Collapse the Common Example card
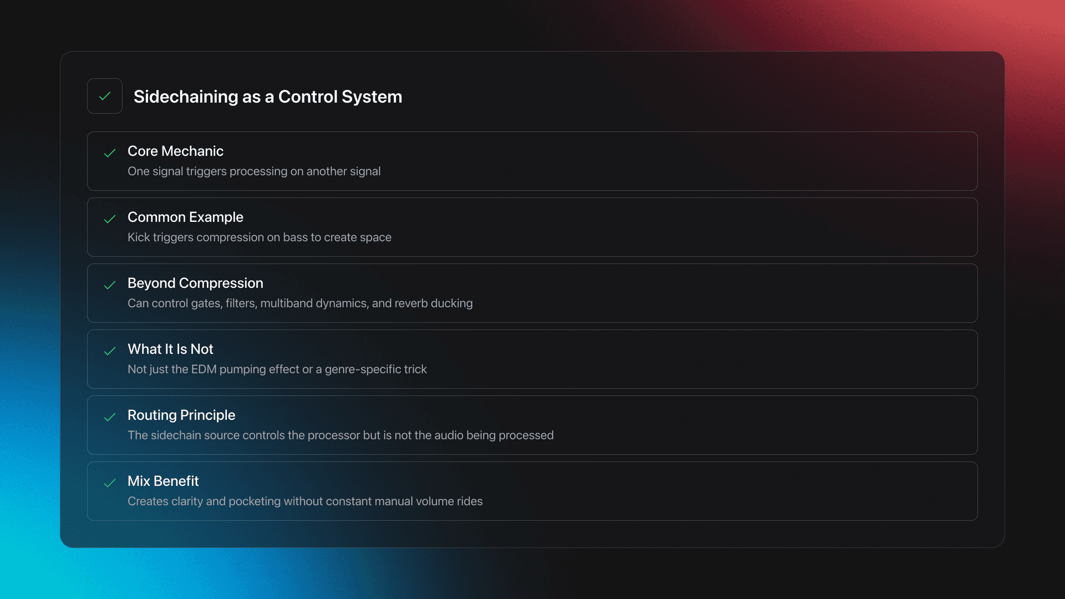 tap(532, 227)
